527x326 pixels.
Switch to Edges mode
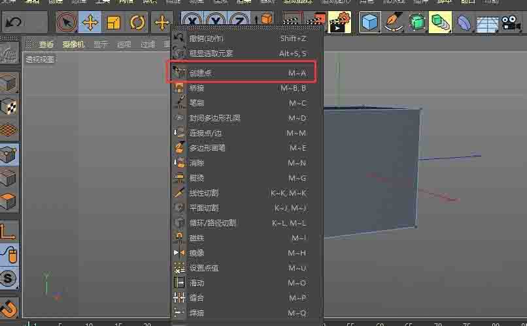9,177
